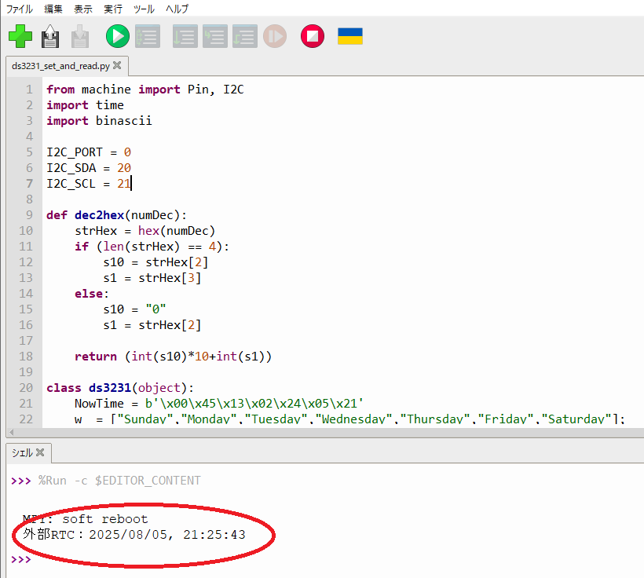The image size is (644, 578).
Task: Close the ds3231_set_and_read.py tab
Action: pos(117,66)
